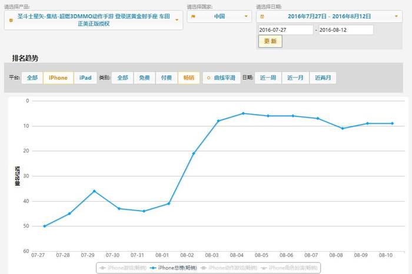Click the 08-04 peak data point
The height and width of the screenshot is (274, 412).
[x=243, y=113]
